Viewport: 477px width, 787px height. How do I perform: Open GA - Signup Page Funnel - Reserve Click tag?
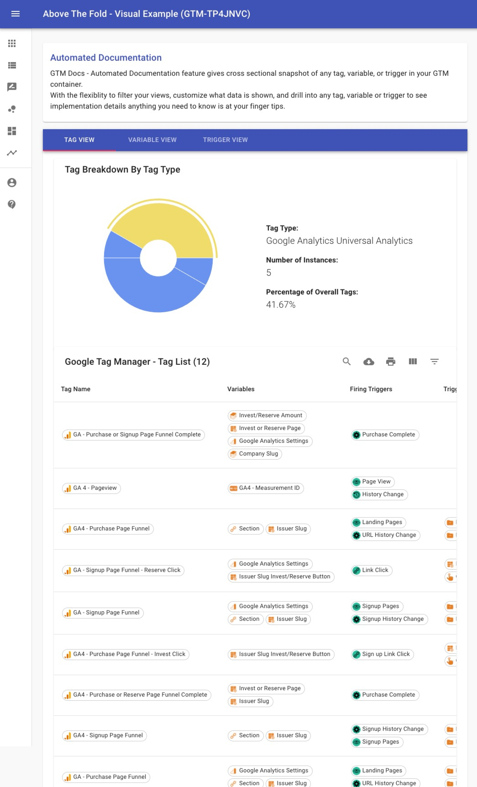[123, 570]
